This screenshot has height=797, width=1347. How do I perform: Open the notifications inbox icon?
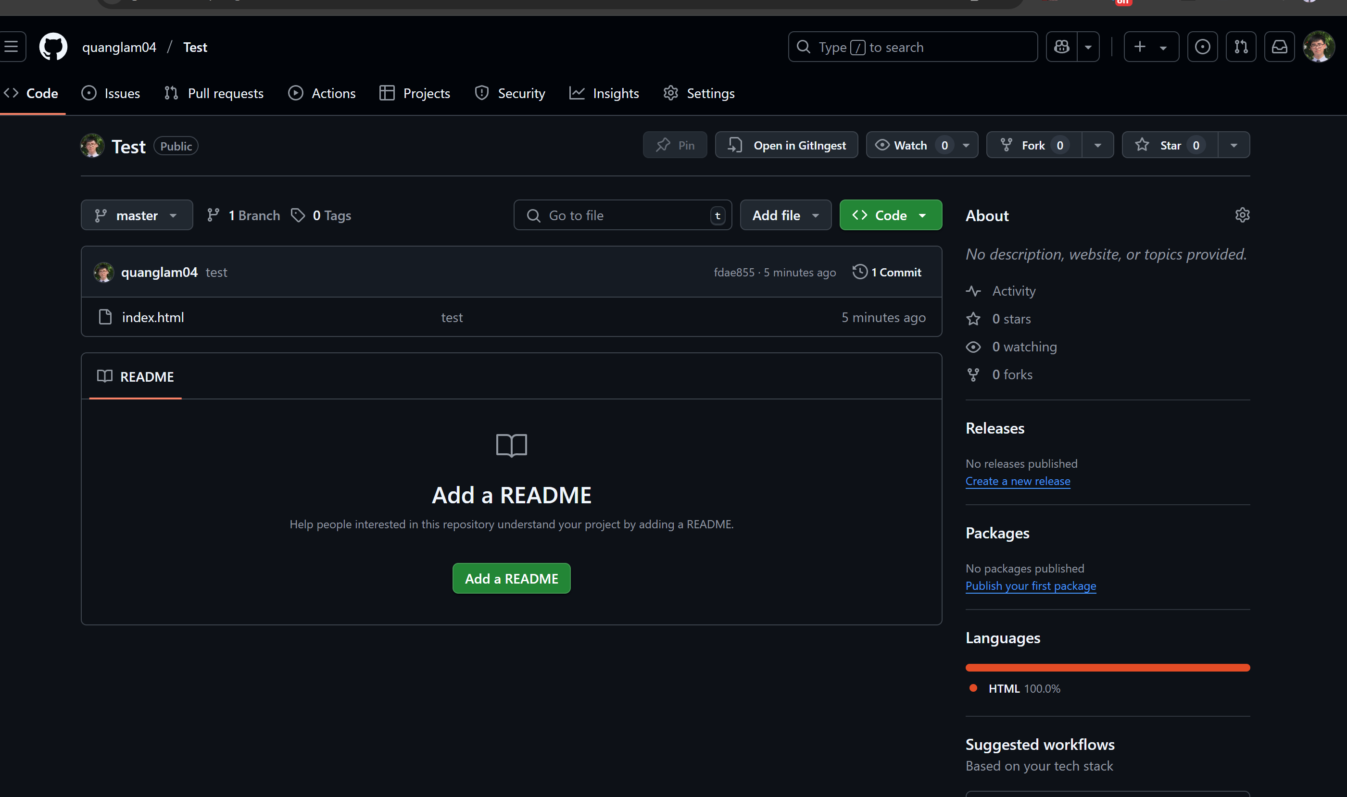1279,47
